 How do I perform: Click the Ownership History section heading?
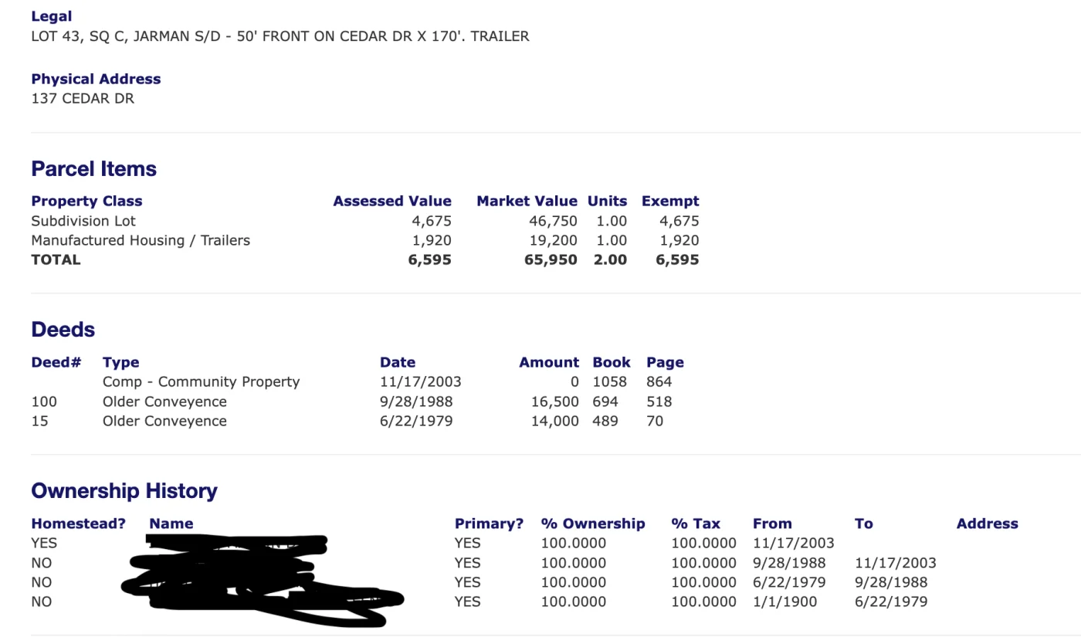[x=124, y=491]
